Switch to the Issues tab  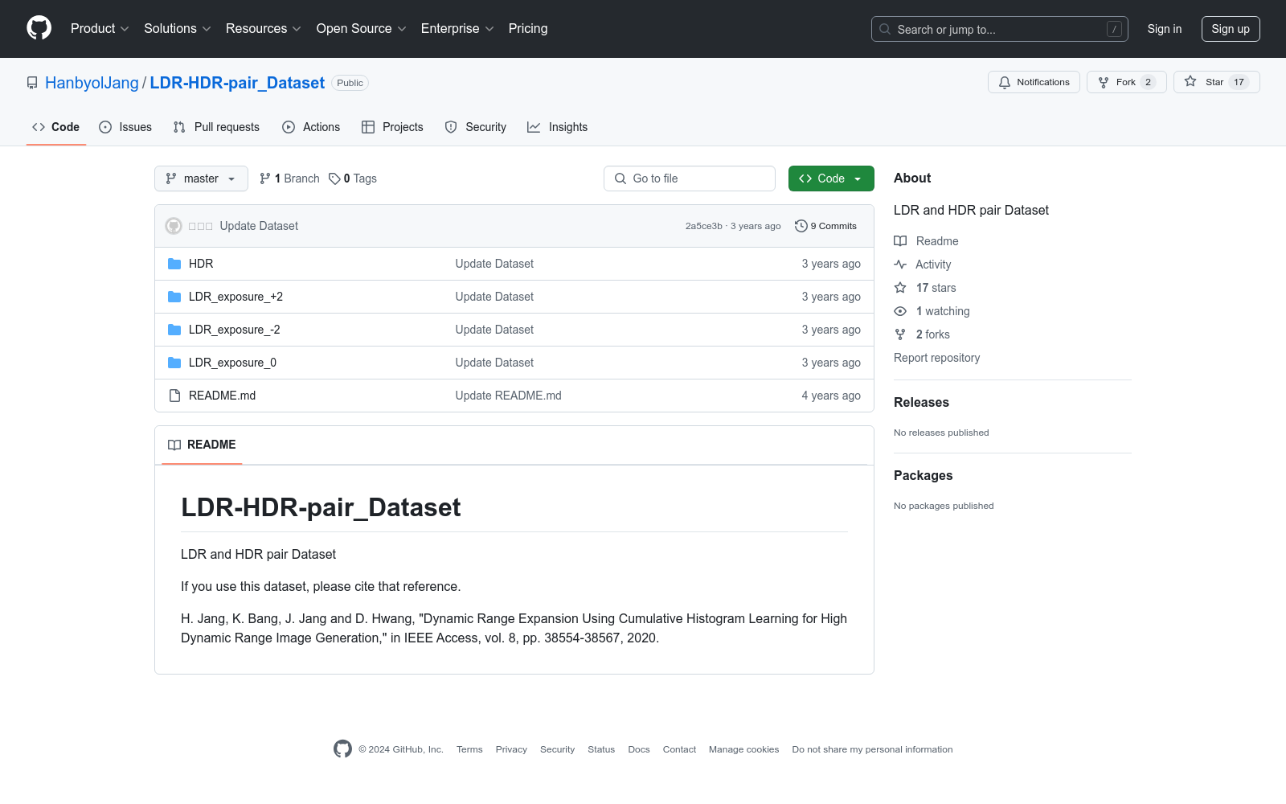[x=125, y=127]
